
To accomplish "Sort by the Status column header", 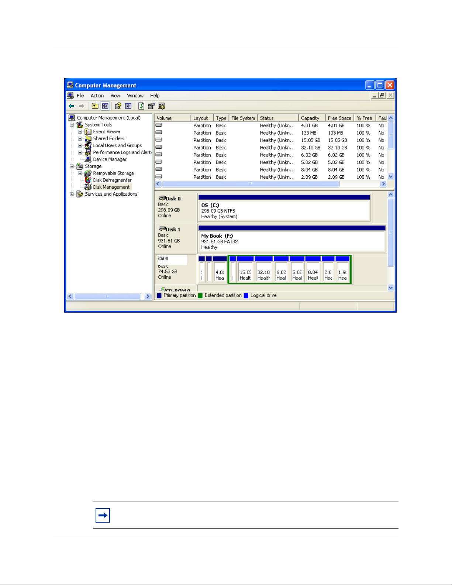I will coord(278,118).
